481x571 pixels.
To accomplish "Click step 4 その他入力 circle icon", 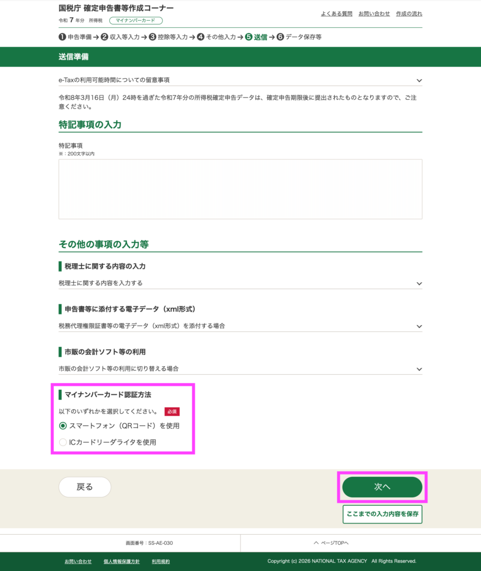I will coord(200,37).
